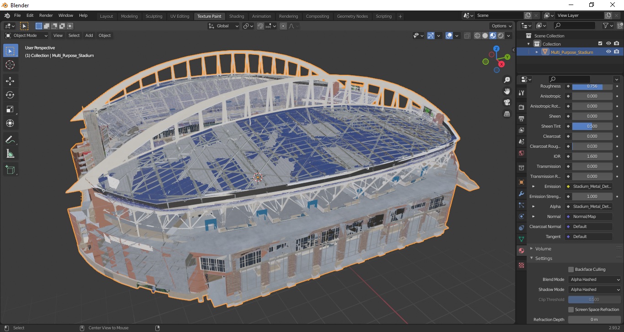Hide Collection in viewport using its eye icon

(x=608, y=44)
